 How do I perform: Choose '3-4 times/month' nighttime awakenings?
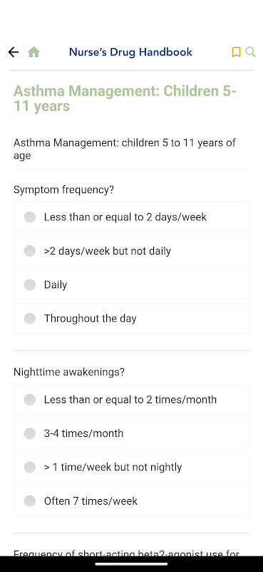pos(132,433)
